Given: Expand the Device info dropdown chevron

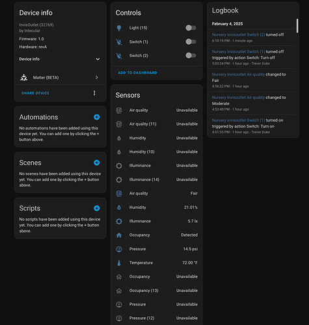Looking at the screenshot, I should [98, 59].
